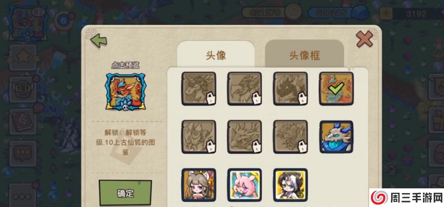Screen dimensions: 444x207
Task: Open the level 6 badge icon
Action: (x=64, y=21)
